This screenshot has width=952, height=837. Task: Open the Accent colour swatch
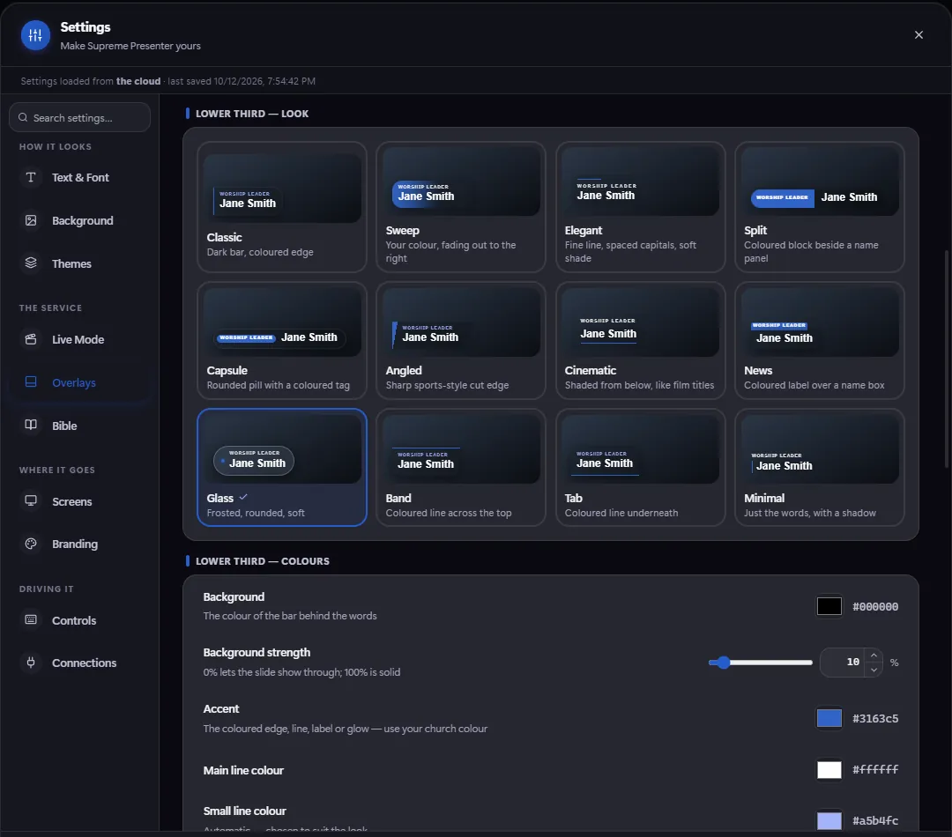[829, 718]
